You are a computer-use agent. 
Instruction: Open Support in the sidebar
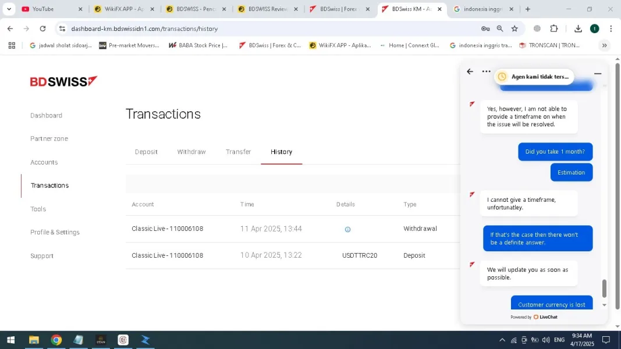point(42,256)
